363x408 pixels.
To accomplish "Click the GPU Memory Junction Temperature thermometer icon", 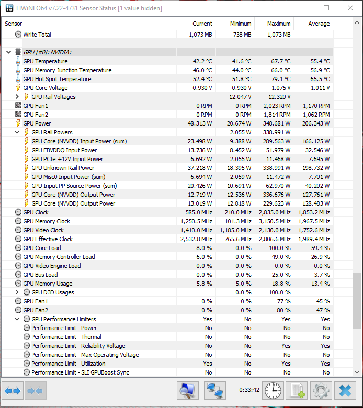I will click(x=18, y=70).
